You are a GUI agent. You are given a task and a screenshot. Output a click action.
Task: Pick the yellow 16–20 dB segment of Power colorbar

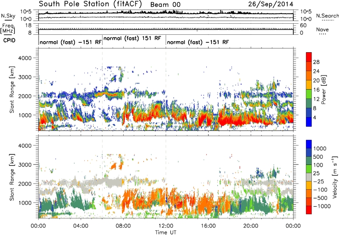coord(309,85)
